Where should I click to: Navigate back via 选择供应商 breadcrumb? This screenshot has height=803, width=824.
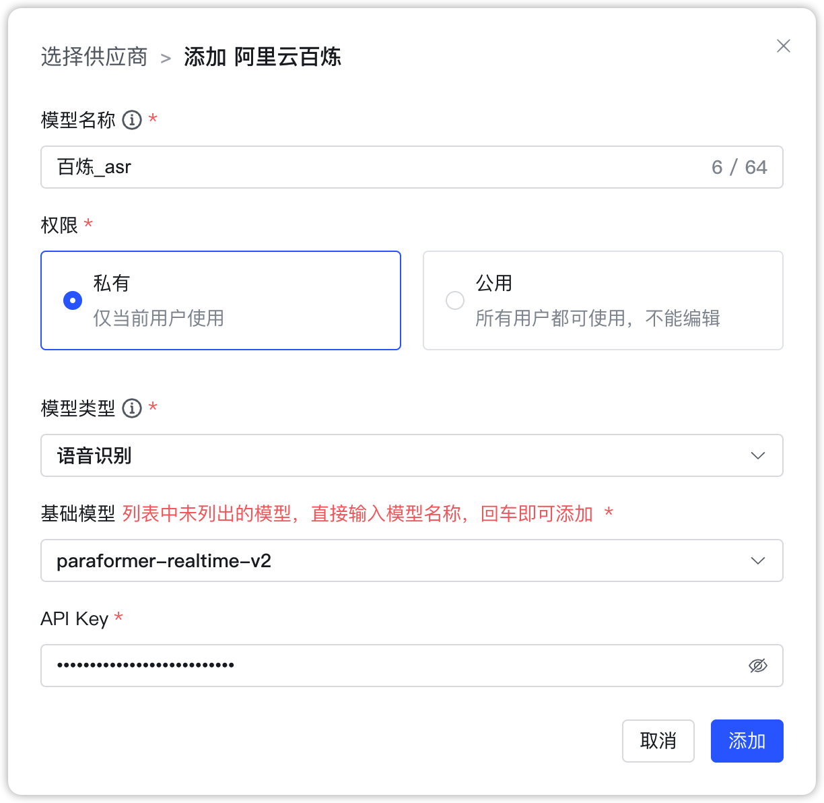coord(94,58)
